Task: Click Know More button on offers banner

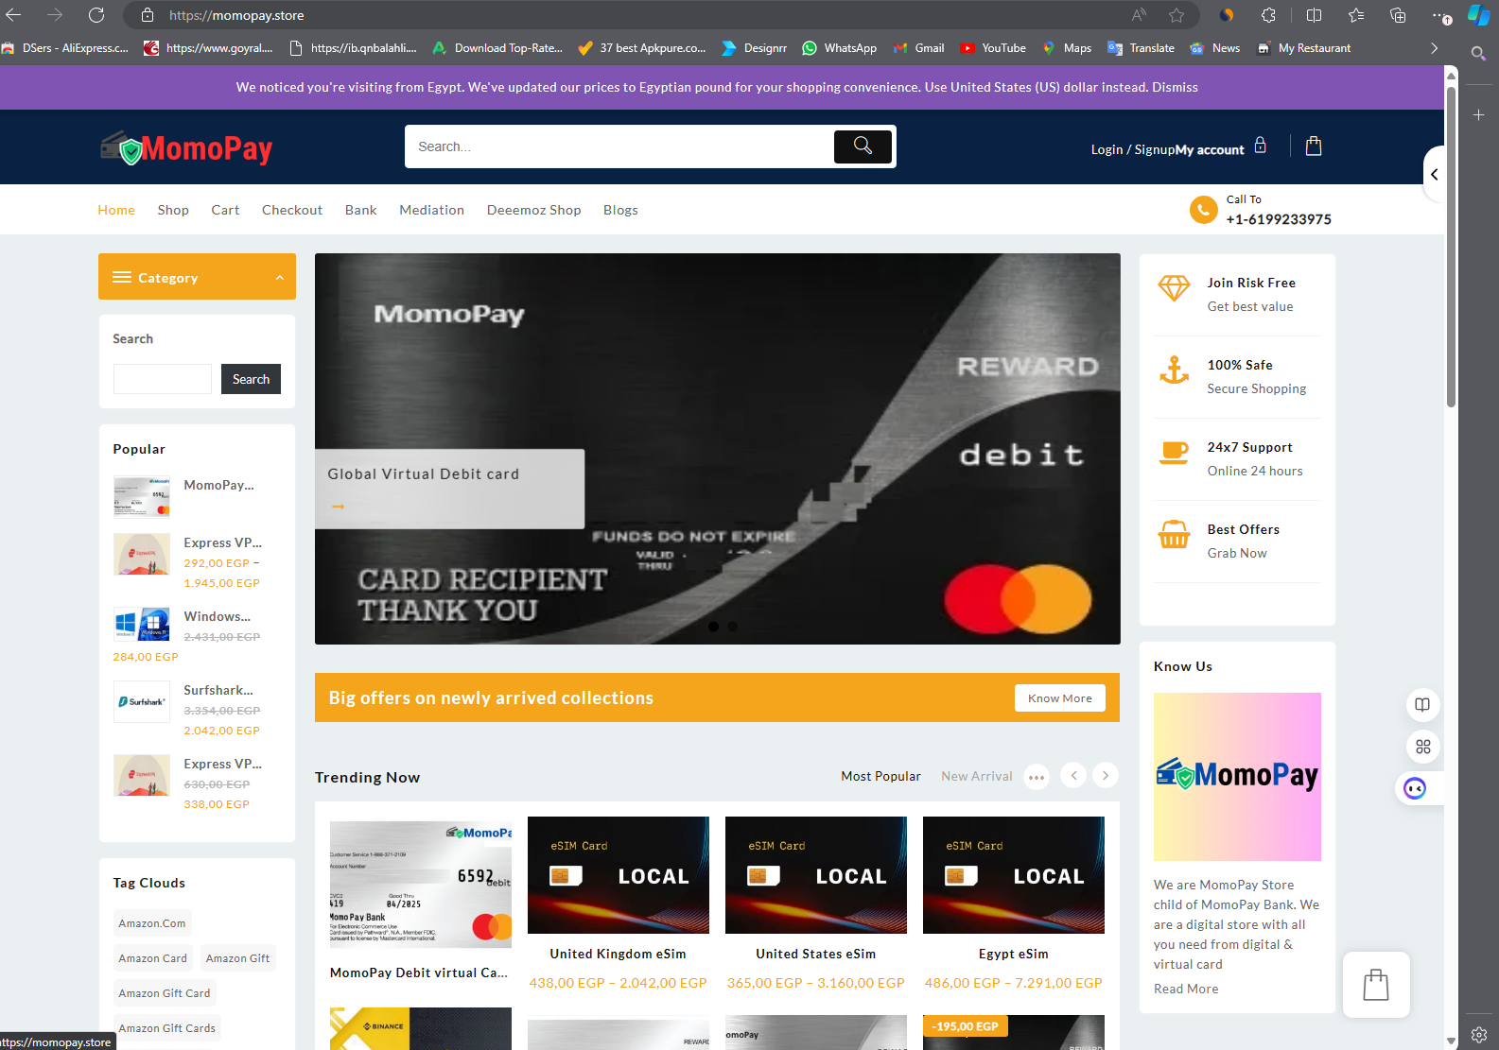Action: click(x=1060, y=698)
